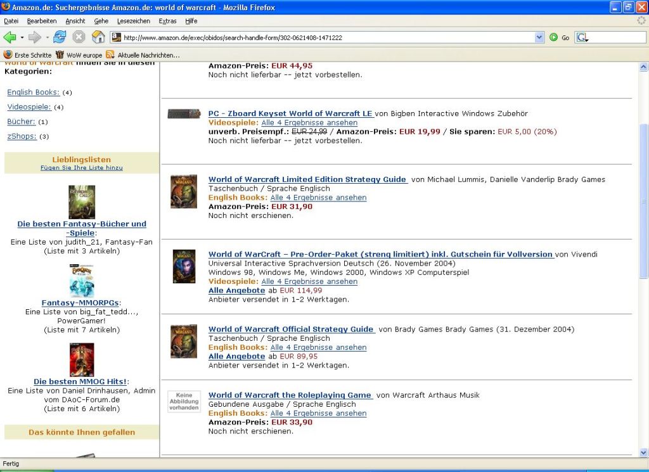This screenshot has width=649, height=472.
Task: Click the scrollbar down arrow
Action: [643, 452]
